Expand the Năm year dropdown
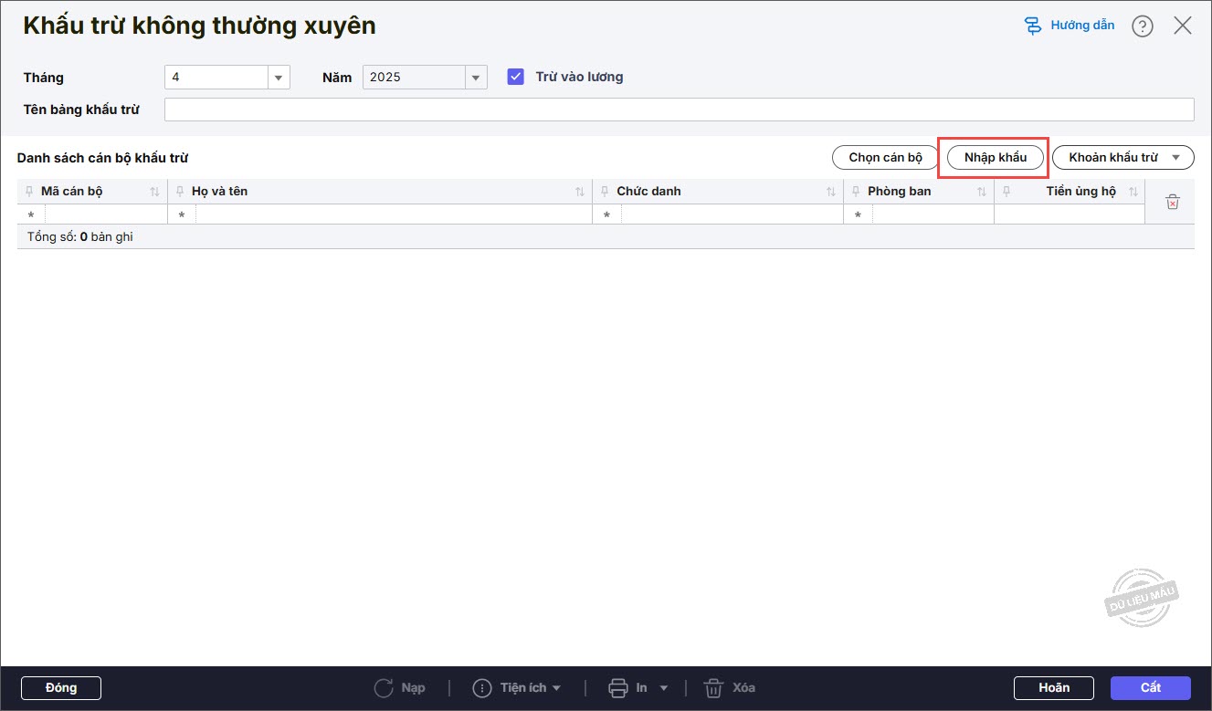The image size is (1212, 711). [x=475, y=78]
